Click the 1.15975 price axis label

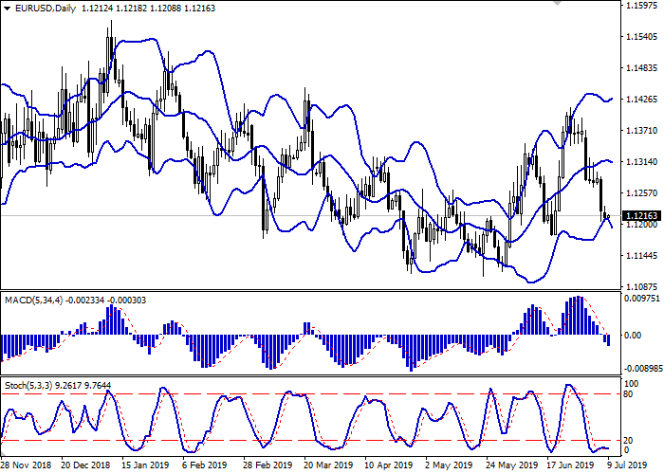(x=640, y=7)
